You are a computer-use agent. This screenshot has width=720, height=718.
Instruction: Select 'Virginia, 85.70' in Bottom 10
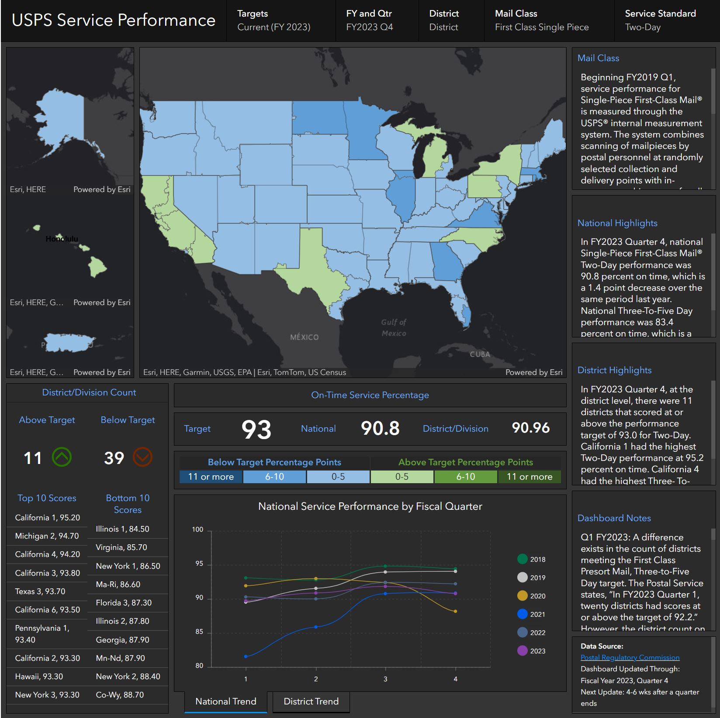pyautogui.click(x=128, y=547)
